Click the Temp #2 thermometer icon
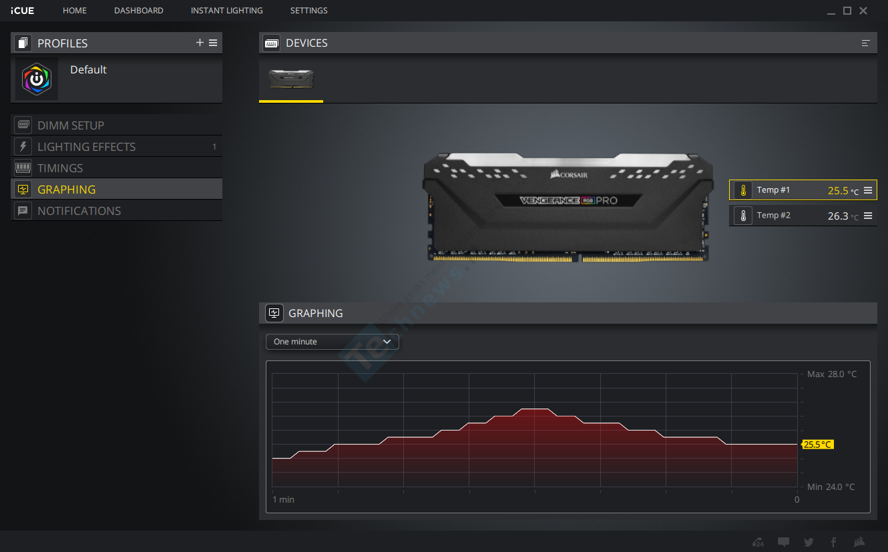 tap(742, 216)
